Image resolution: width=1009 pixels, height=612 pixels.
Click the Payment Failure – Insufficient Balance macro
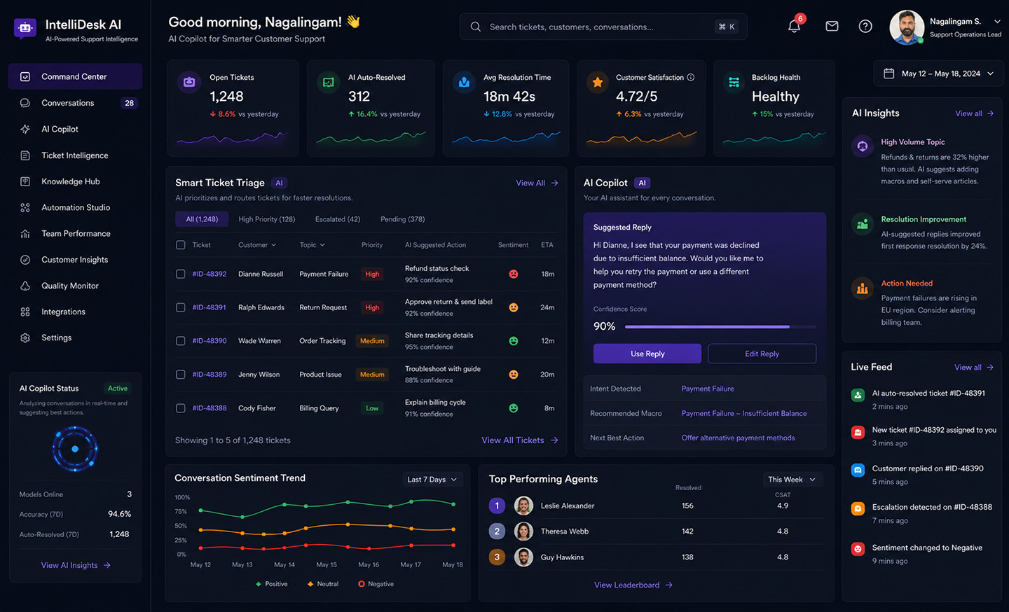[x=744, y=413]
